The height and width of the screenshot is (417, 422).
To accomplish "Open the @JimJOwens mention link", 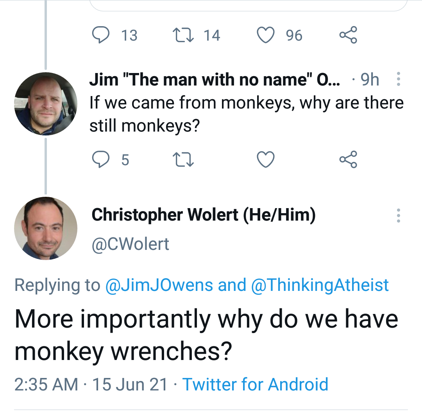I will click(x=159, y=285).
